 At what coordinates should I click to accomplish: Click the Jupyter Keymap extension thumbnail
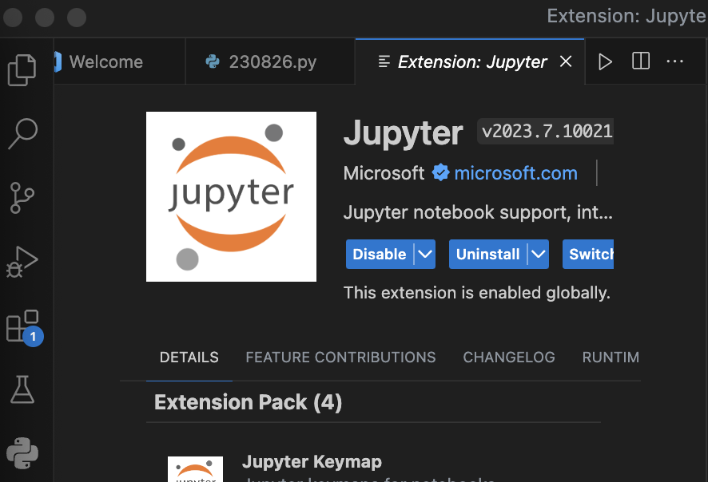tap(195, 469)
